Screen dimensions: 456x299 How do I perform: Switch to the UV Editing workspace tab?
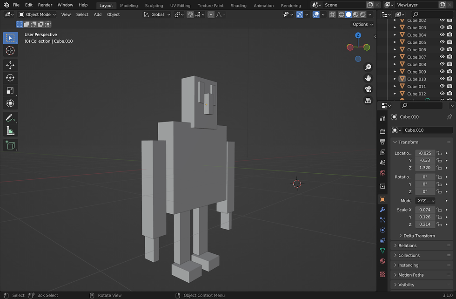click(x=181, y=6)
